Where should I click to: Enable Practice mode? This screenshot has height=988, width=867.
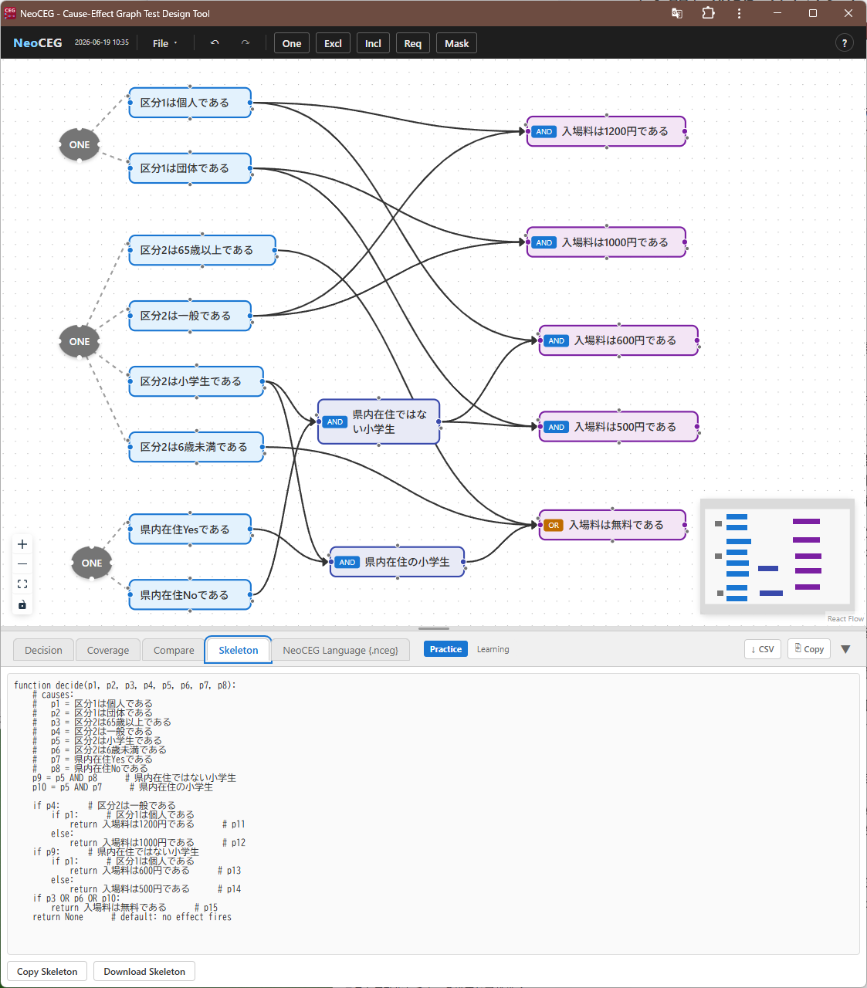[x=445, y=649]
